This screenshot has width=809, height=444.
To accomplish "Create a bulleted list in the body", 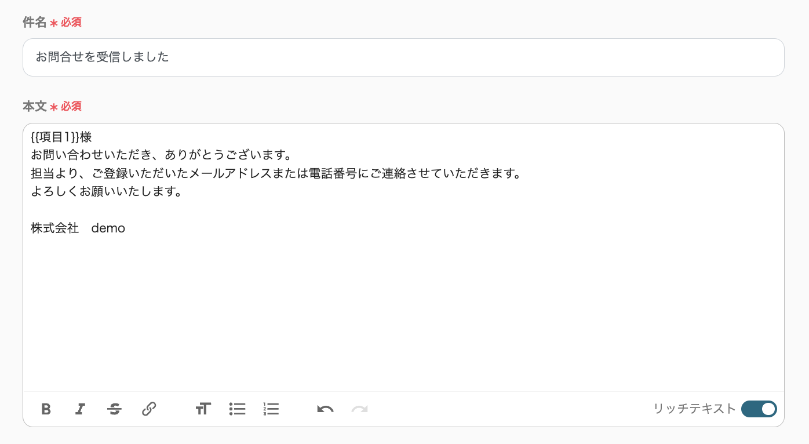I will coord(237,409).
